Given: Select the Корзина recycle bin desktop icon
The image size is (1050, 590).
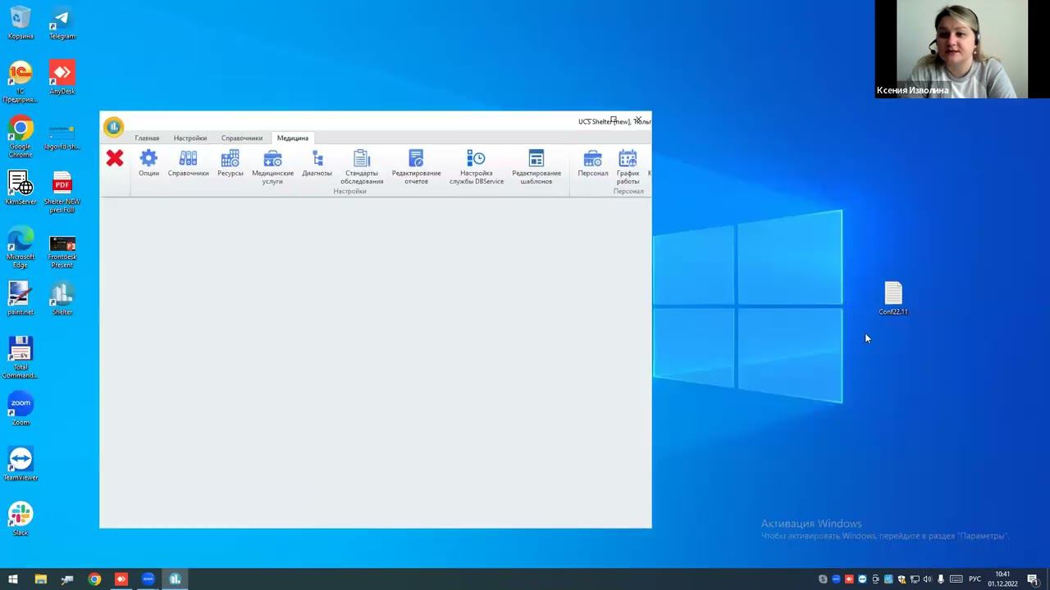Looking at the screenshot, I should pos(21,23).
